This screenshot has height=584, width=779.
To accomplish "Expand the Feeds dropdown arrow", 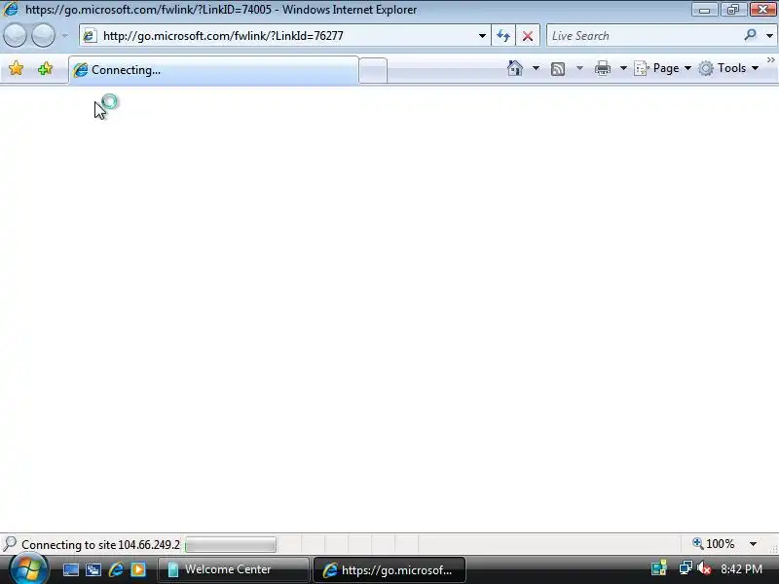I will point(579,68).
